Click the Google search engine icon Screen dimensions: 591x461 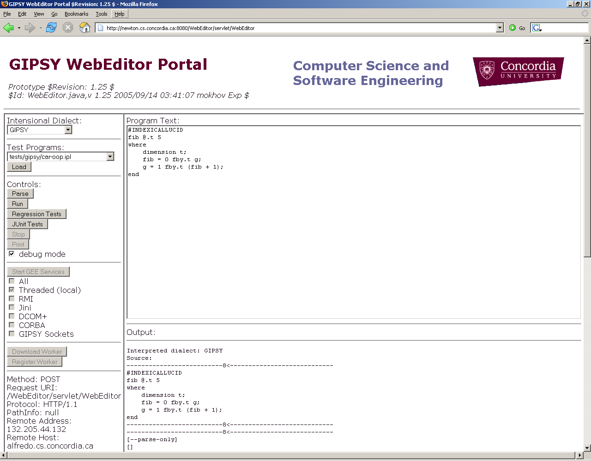coord(537,28)
